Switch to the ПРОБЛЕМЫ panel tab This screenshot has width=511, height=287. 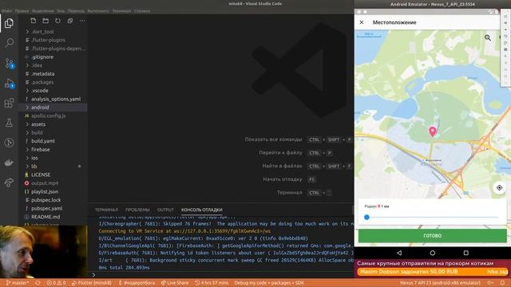point(137,210)
